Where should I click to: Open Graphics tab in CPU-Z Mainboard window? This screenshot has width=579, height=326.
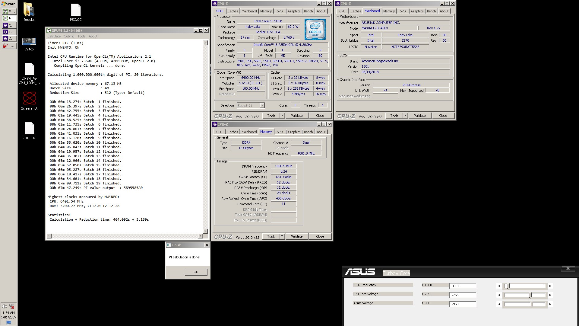tap(417, 11)
